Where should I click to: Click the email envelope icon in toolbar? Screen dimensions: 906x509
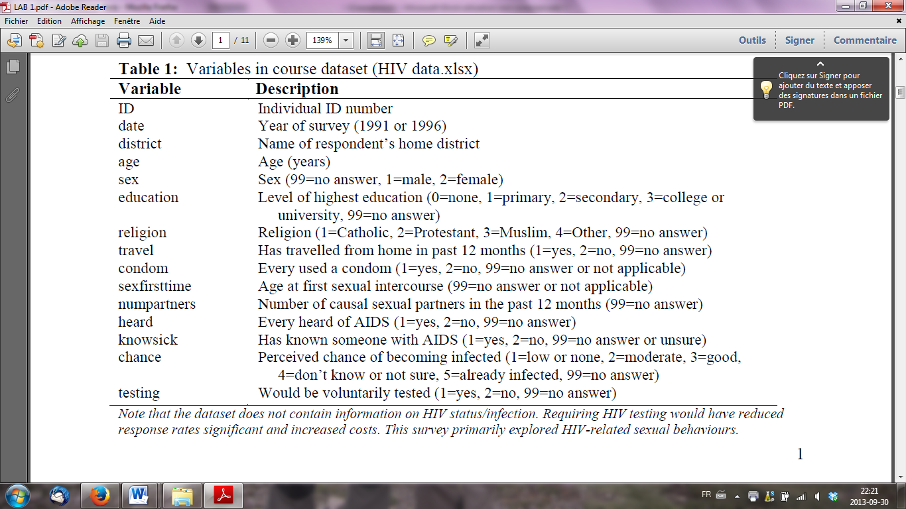pos(146,40)
